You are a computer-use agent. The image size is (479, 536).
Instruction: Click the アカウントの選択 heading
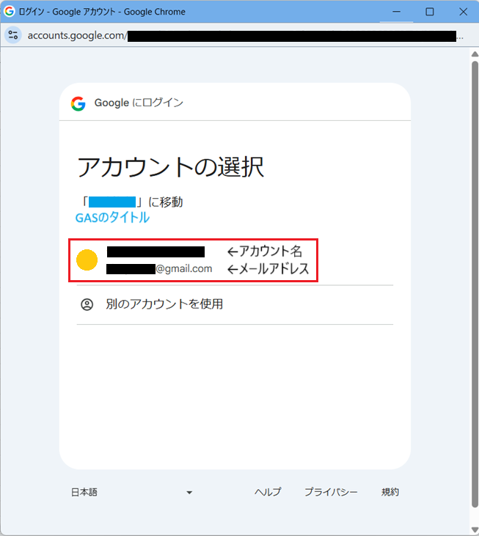click(171, 167)
